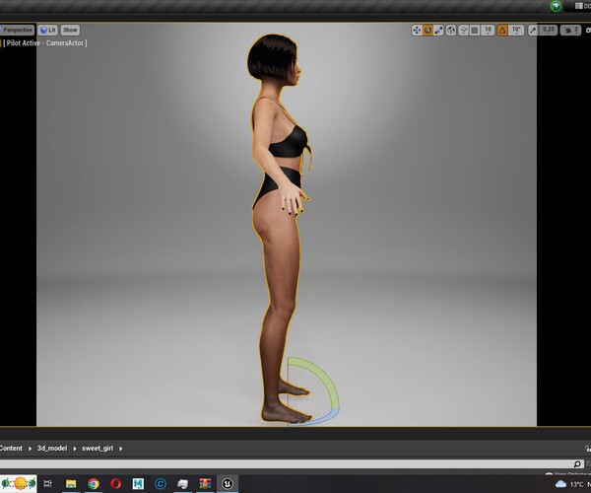Navigate to Content folder in breadcrumb
Screen dimensions: 591x493
(x=11, y=448)
